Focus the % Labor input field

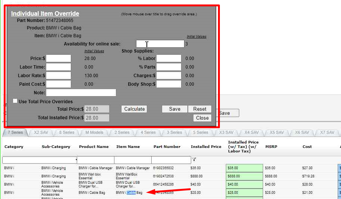(x=169, y=59)
